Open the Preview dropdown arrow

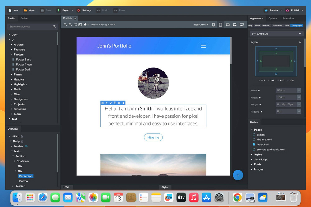pyautogui.click(x=281, y=10)
